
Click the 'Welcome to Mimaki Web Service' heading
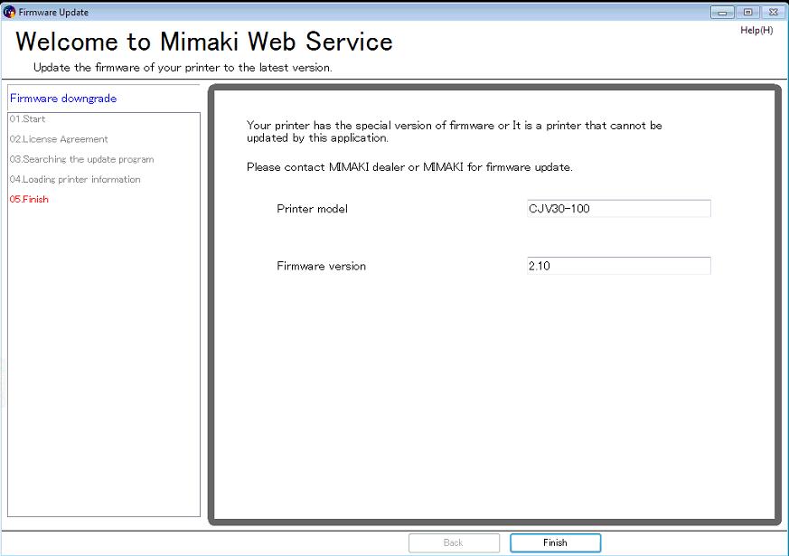coord(203,42)
